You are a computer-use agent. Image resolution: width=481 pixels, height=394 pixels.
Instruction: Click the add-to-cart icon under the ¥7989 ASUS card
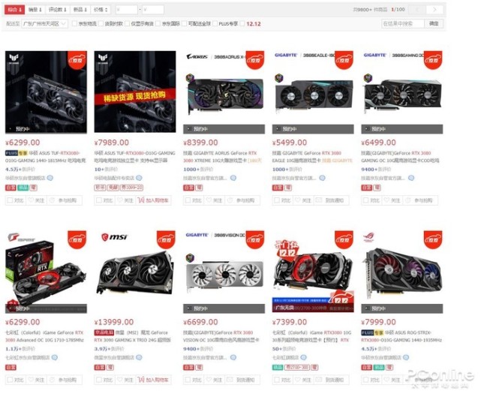click(141, 200)
